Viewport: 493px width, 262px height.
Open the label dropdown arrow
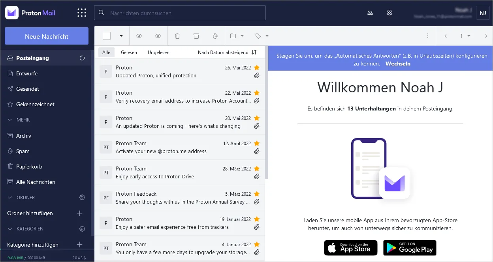tap(266, 36)
